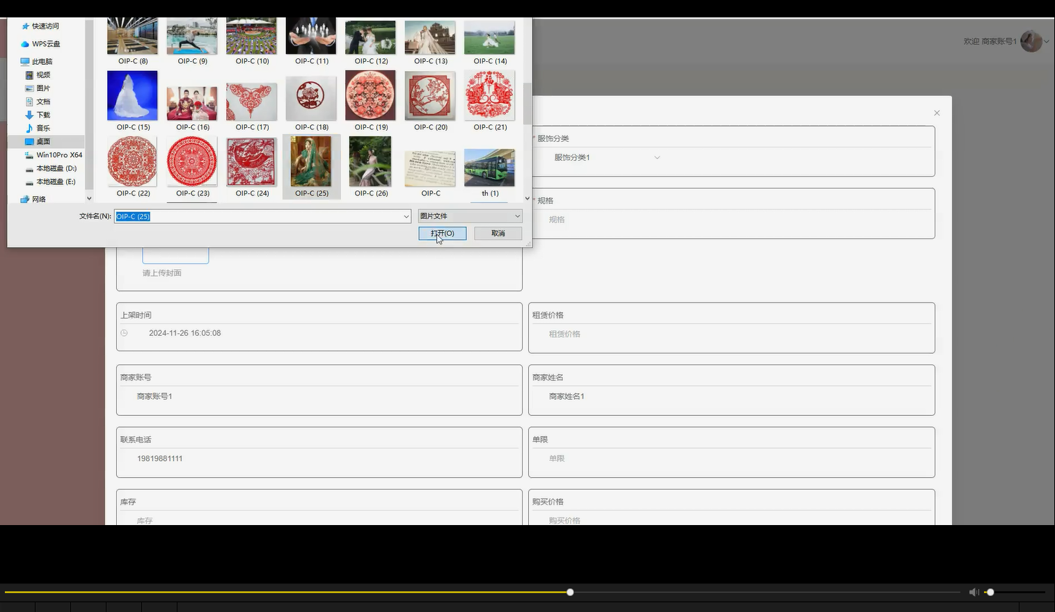Open the 服饰分类 dropdown
The image size is (1055, 612).
point(607,158)
